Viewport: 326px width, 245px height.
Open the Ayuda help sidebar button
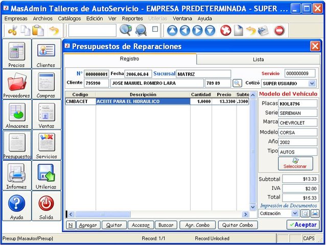pos(17,206)
